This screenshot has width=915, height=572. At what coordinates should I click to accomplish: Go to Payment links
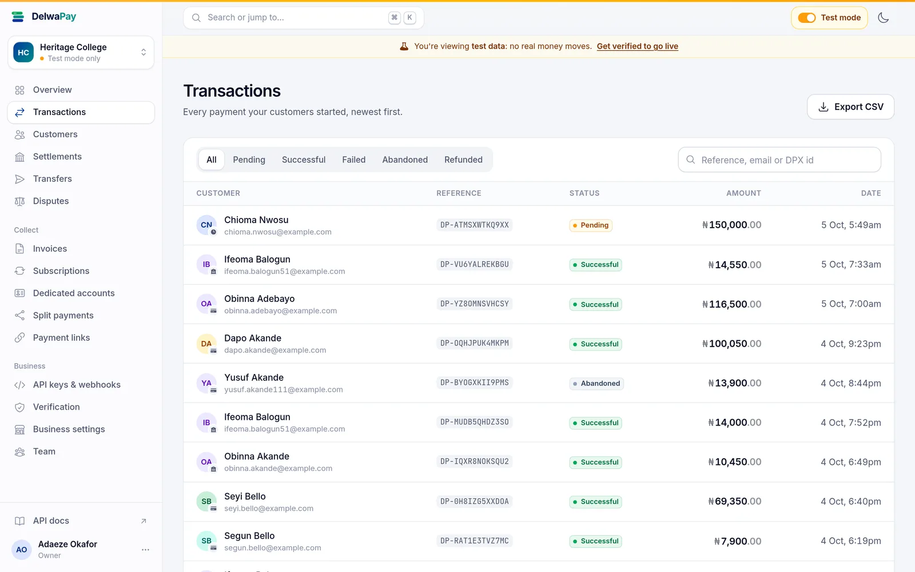tap(81, 338)
